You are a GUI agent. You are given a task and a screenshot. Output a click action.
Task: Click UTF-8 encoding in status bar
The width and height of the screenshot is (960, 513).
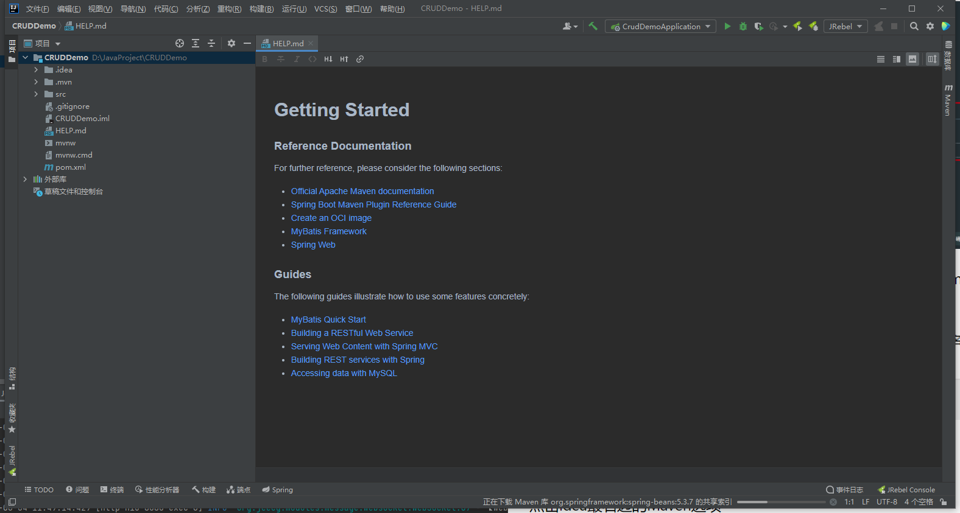pos(887,502)
